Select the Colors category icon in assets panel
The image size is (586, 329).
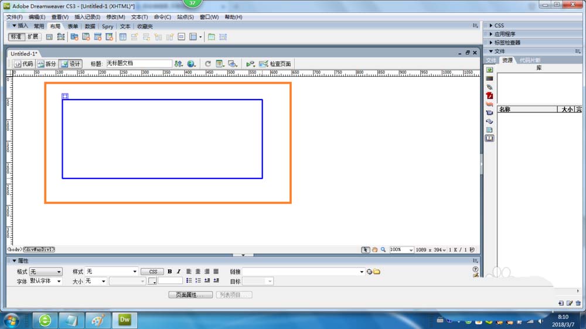pos(489,78)
